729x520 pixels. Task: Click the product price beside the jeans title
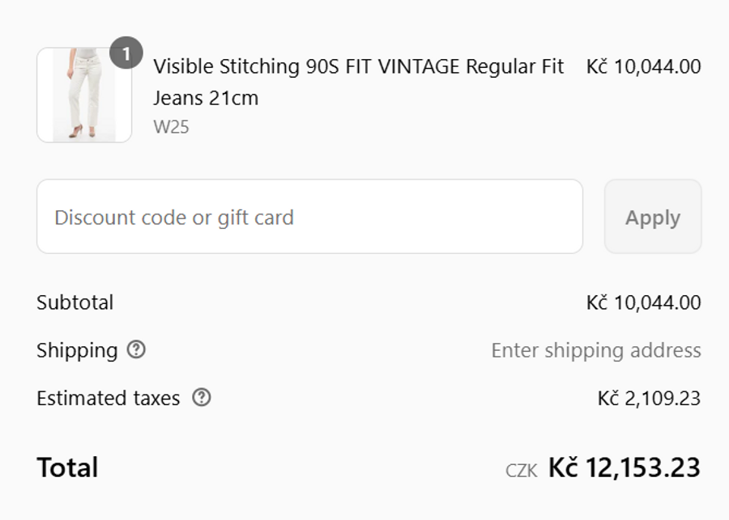644,66
